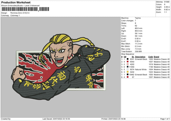Image resolution: width=171 pixels, height=121 pixels.
Task: Click the Total Bobbin value 338.66ft
Action: (138, 52)
